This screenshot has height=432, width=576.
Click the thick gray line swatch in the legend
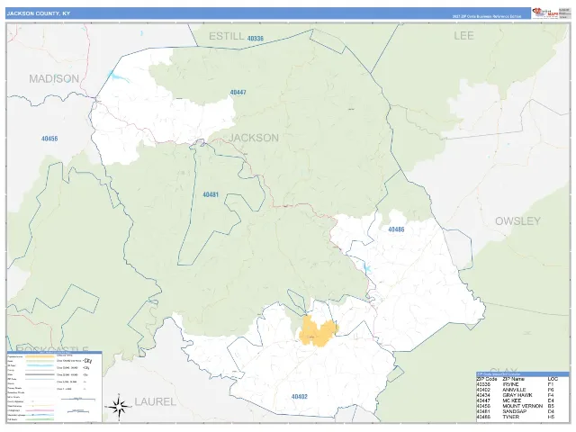pyautogui.click(x=40, y=374)
